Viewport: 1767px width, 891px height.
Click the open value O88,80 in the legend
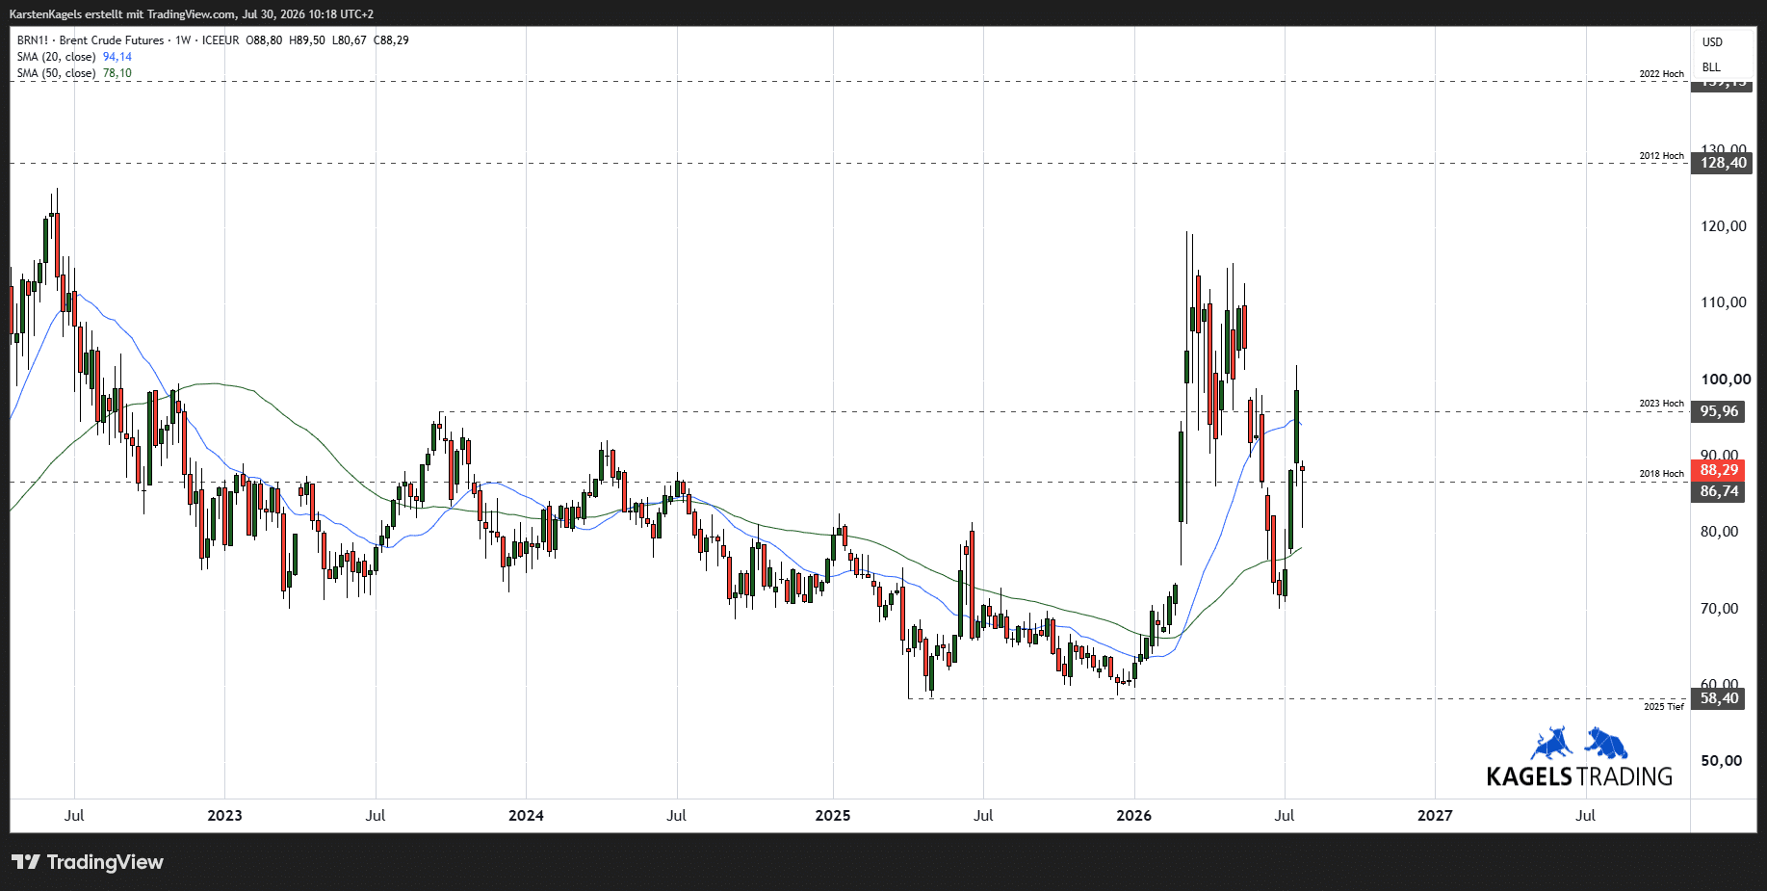coord(265,40)
